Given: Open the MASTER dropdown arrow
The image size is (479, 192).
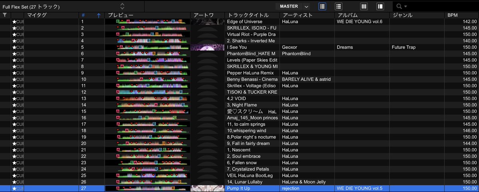Looking at the screenshot, I should tap(306, 6).
